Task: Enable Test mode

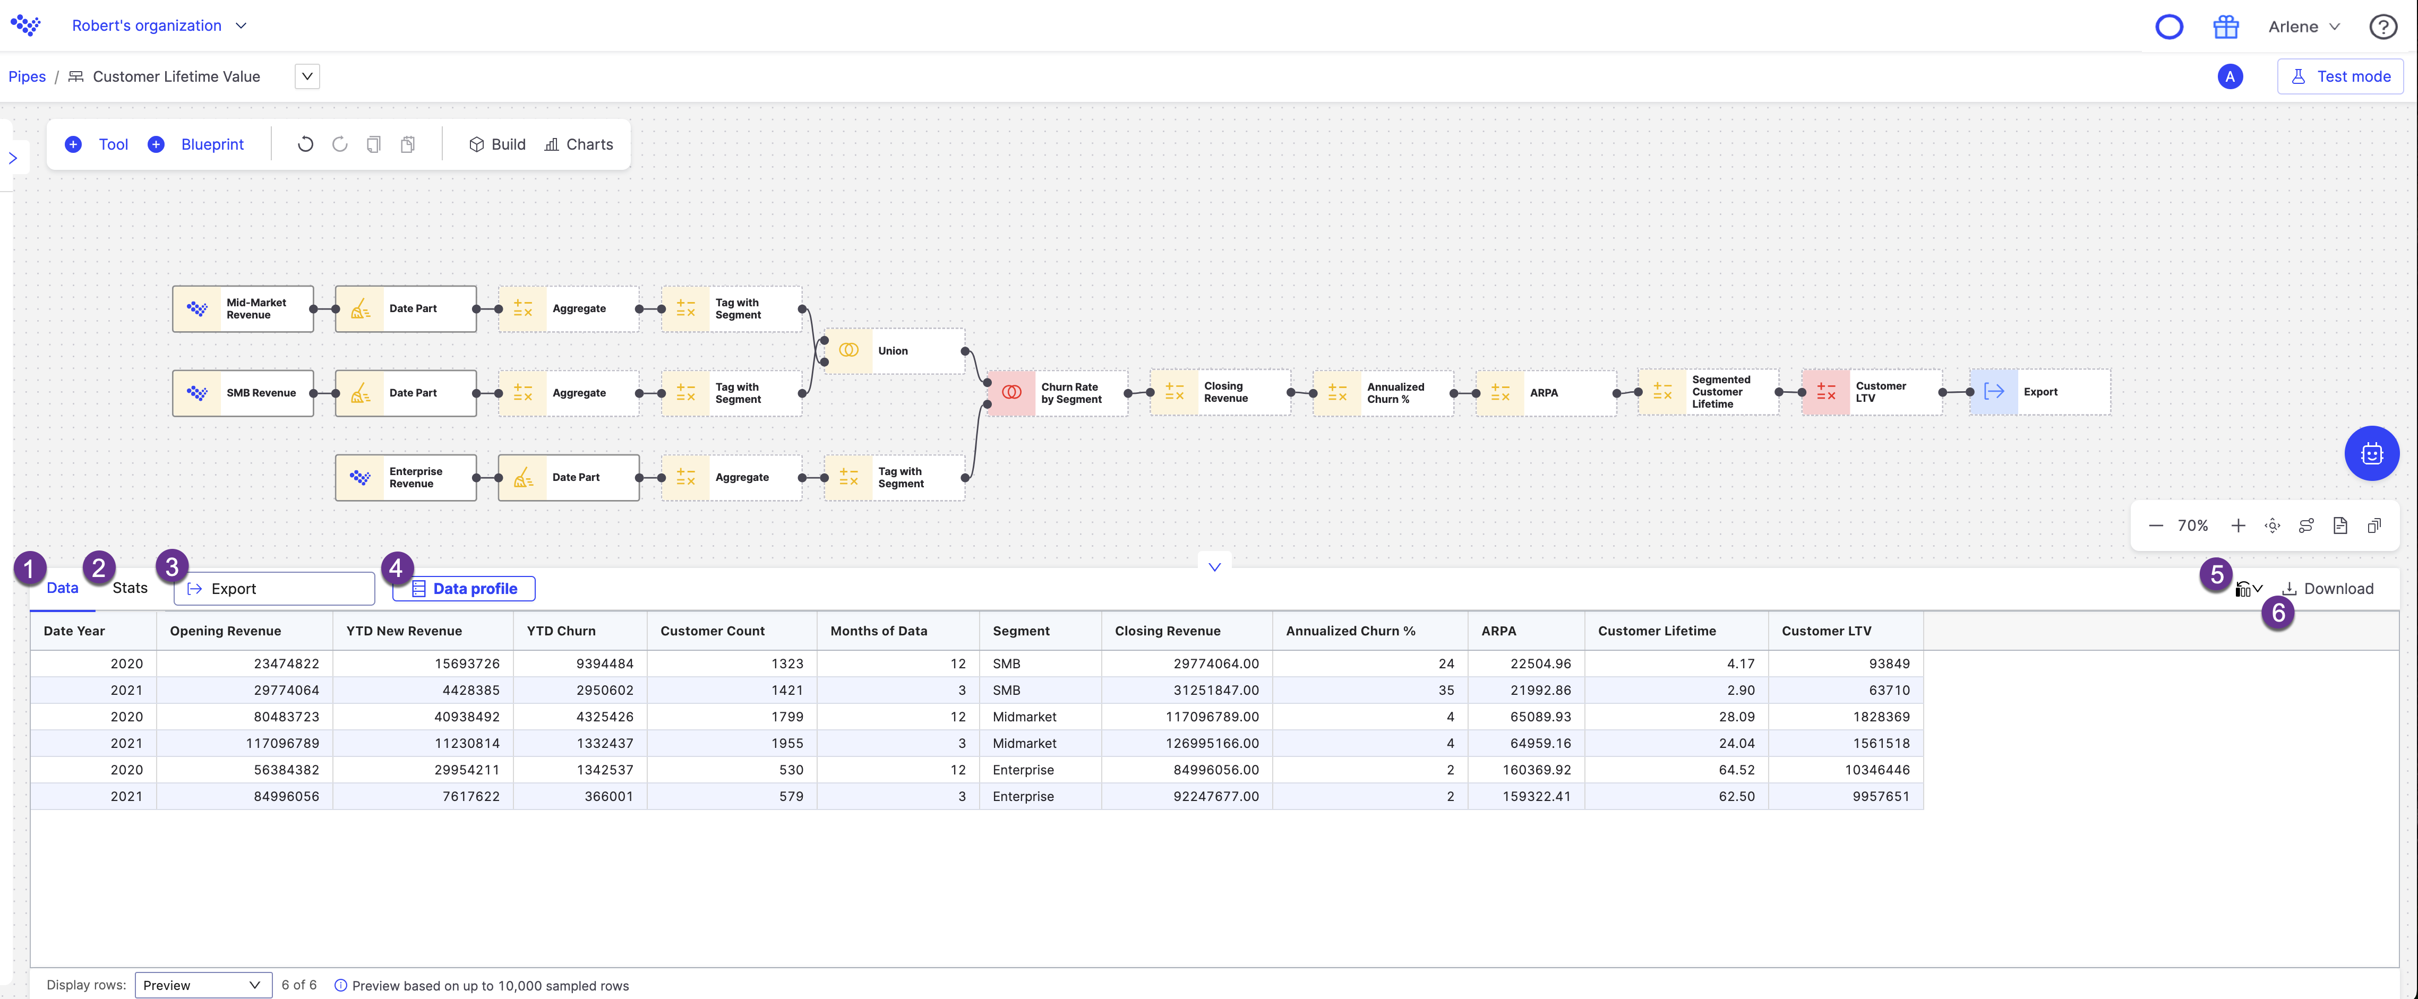Action: tap(2339, 77)
